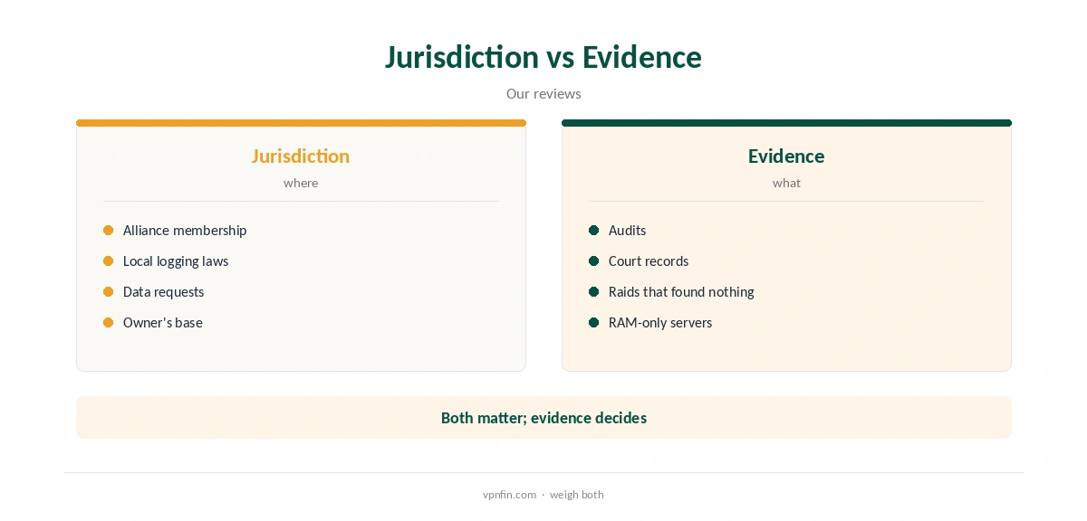
Task: Click 'weigh both' footer text
Action: [576, 495]
